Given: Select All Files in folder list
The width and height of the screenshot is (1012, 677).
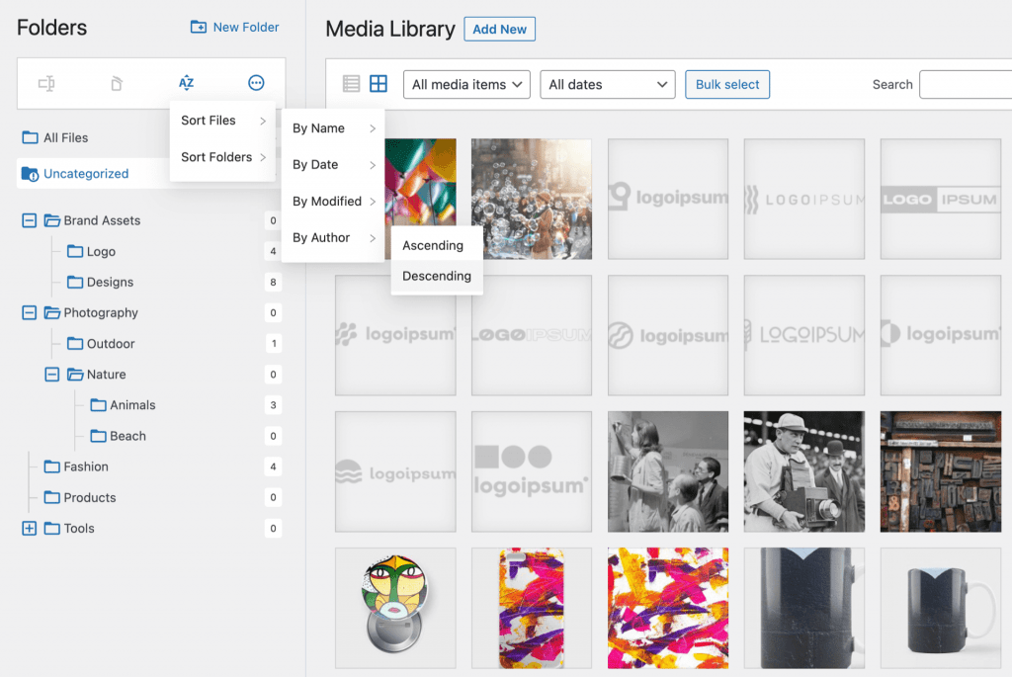Looking at the screenshot, I should click(55, 137).
